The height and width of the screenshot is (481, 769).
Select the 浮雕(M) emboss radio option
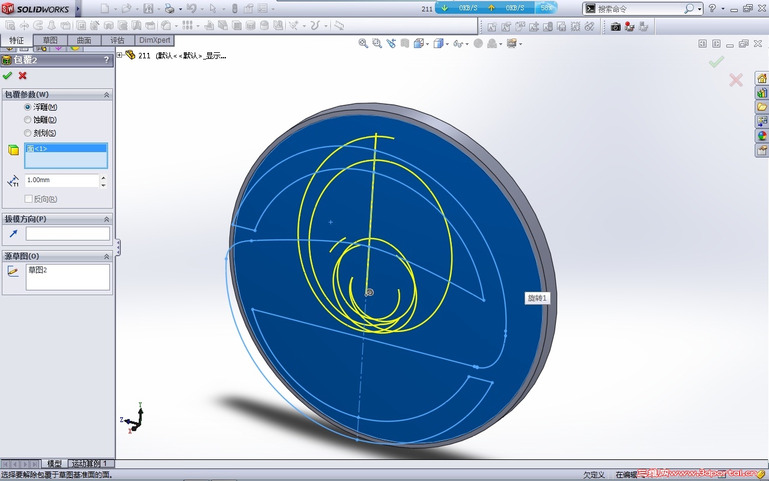pos(28,107)
